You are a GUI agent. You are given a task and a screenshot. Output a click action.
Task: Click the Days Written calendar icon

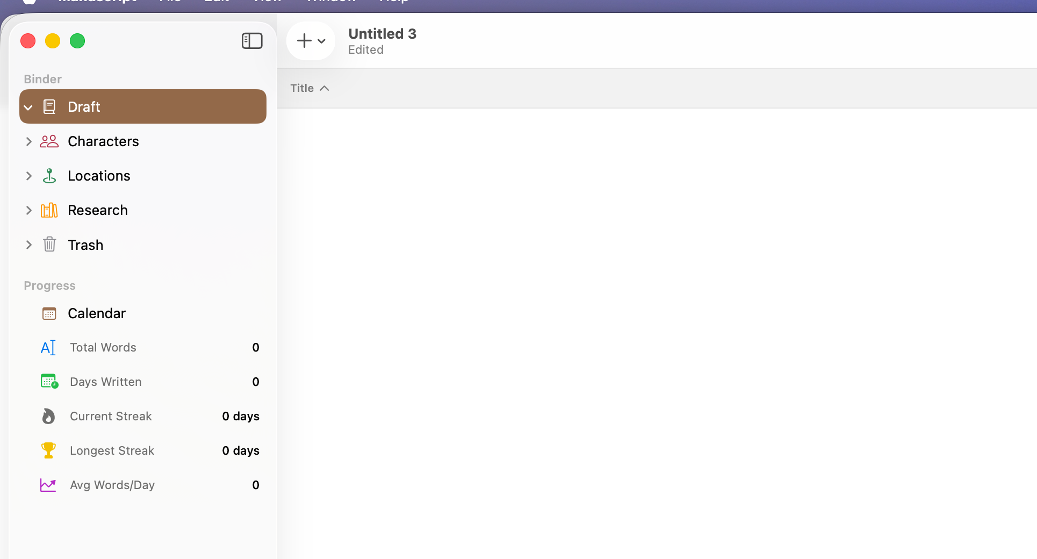pyautogui.click(x=48, y=382)
